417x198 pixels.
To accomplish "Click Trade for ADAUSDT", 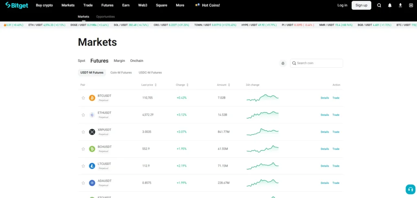I will coord(336,183).
